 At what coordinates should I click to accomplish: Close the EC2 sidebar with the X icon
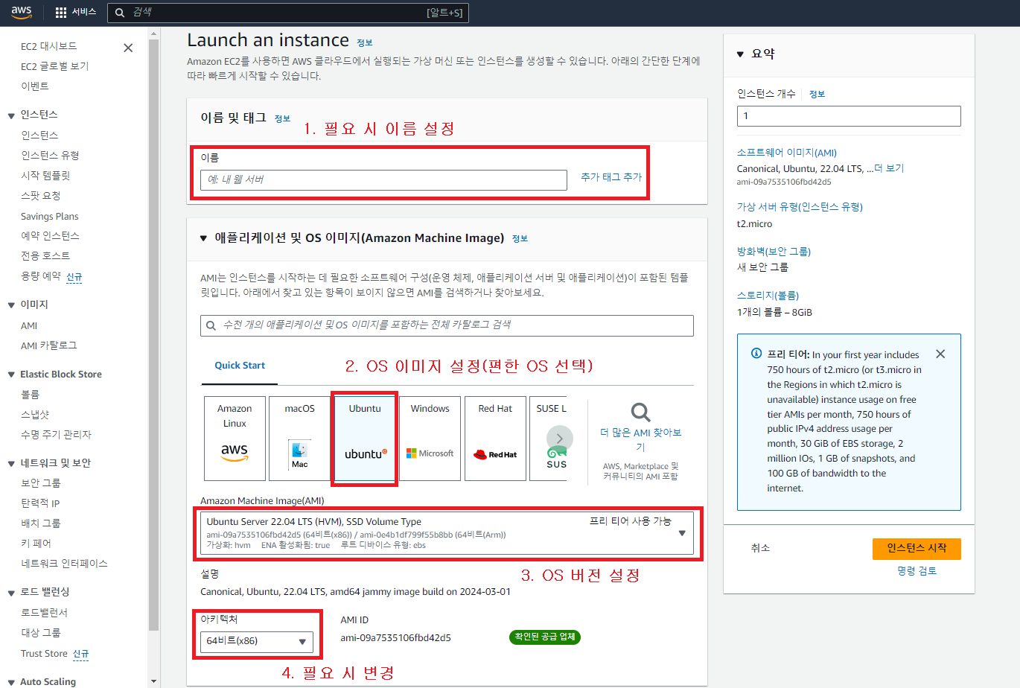tap(128, 48)
